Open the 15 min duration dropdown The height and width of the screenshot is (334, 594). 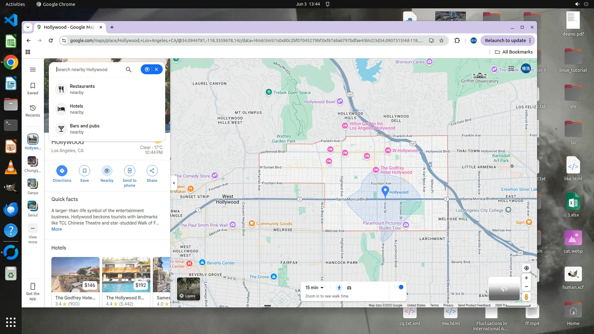click(314, 288)
